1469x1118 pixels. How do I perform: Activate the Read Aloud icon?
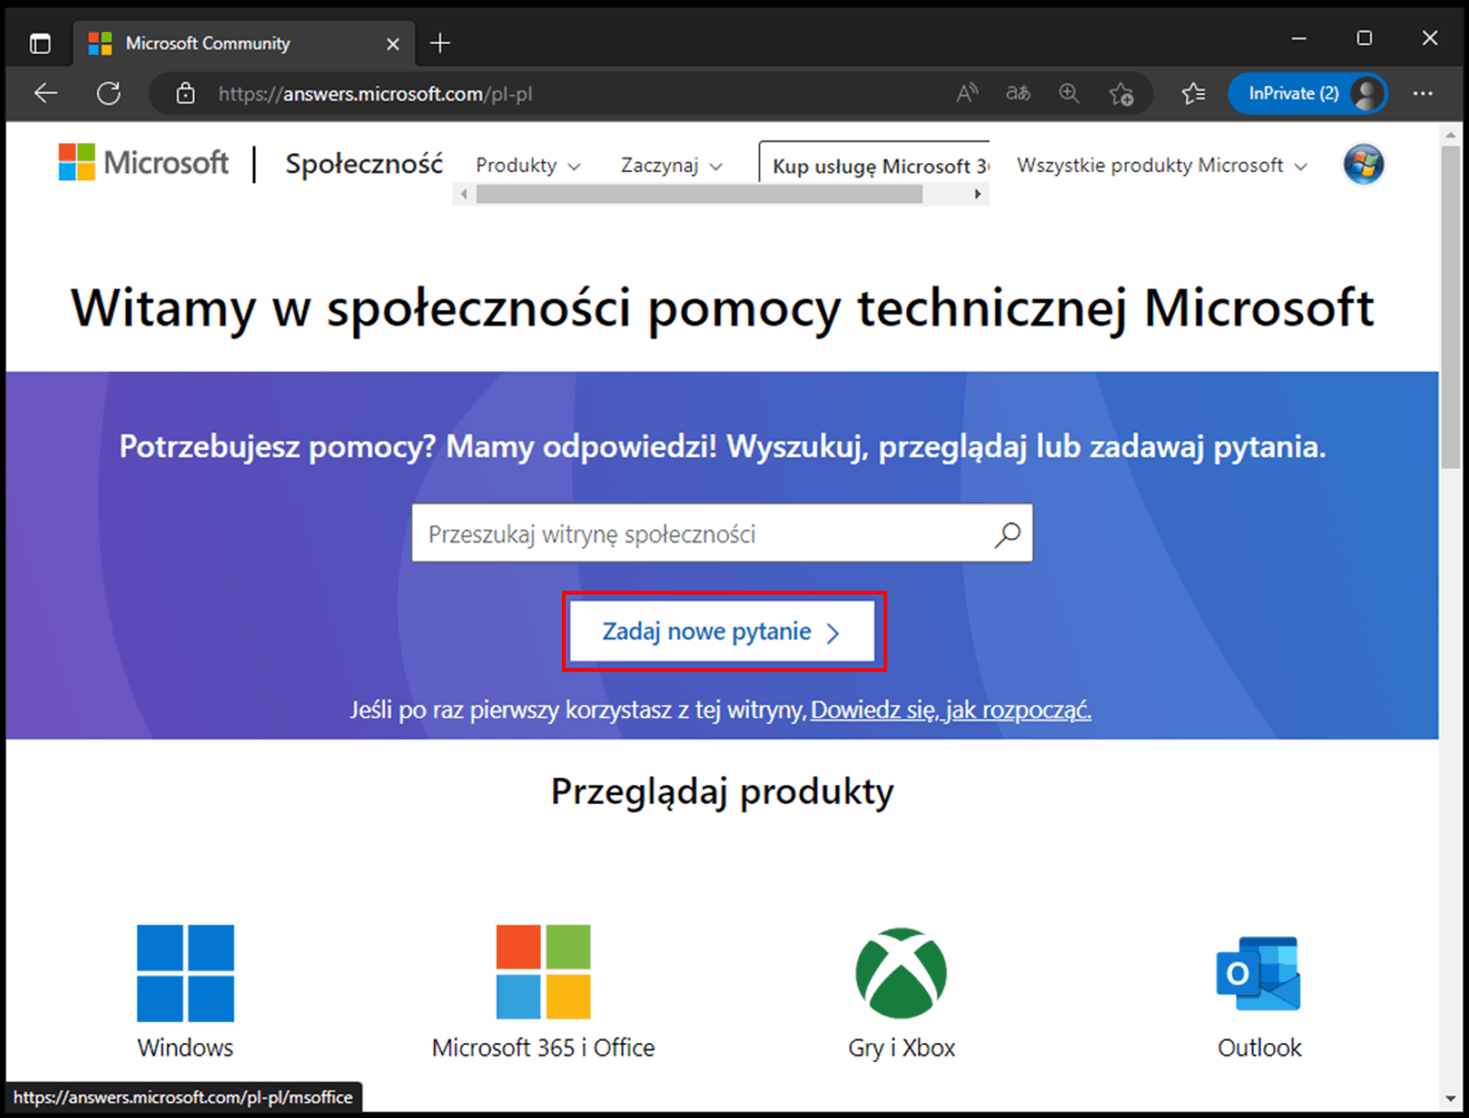click(967, 93)
